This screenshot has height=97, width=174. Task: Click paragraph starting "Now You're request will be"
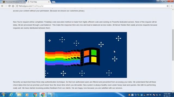[x=85, y=25]
